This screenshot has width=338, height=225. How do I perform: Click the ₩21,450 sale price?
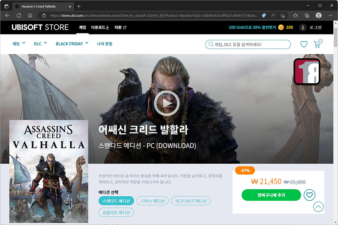(x=266, y=181)
